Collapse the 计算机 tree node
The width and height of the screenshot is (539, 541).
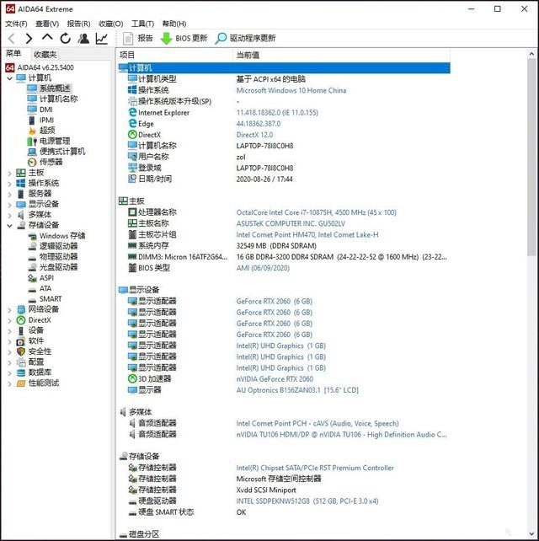click(9, 78)
